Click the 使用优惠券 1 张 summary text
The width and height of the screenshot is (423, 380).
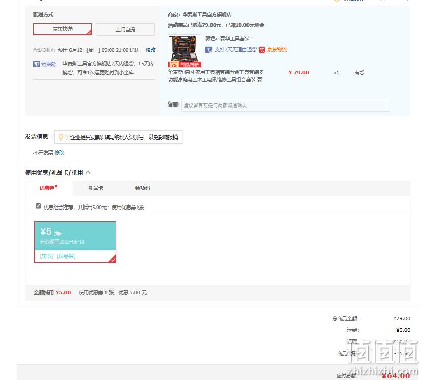point(113,293)
